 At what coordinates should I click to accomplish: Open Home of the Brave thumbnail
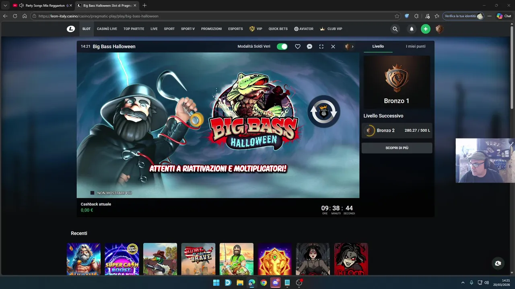point(198,259)
